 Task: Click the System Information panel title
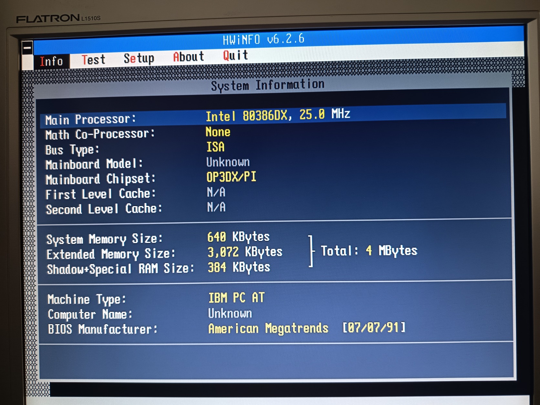click(x=268, y=85)
